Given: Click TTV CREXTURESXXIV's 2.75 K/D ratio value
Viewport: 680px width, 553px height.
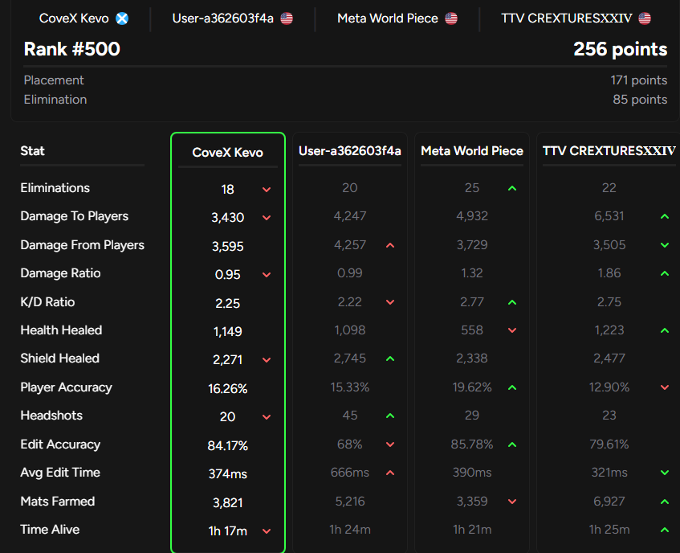Looking at the screenshot, I should 609,302.
